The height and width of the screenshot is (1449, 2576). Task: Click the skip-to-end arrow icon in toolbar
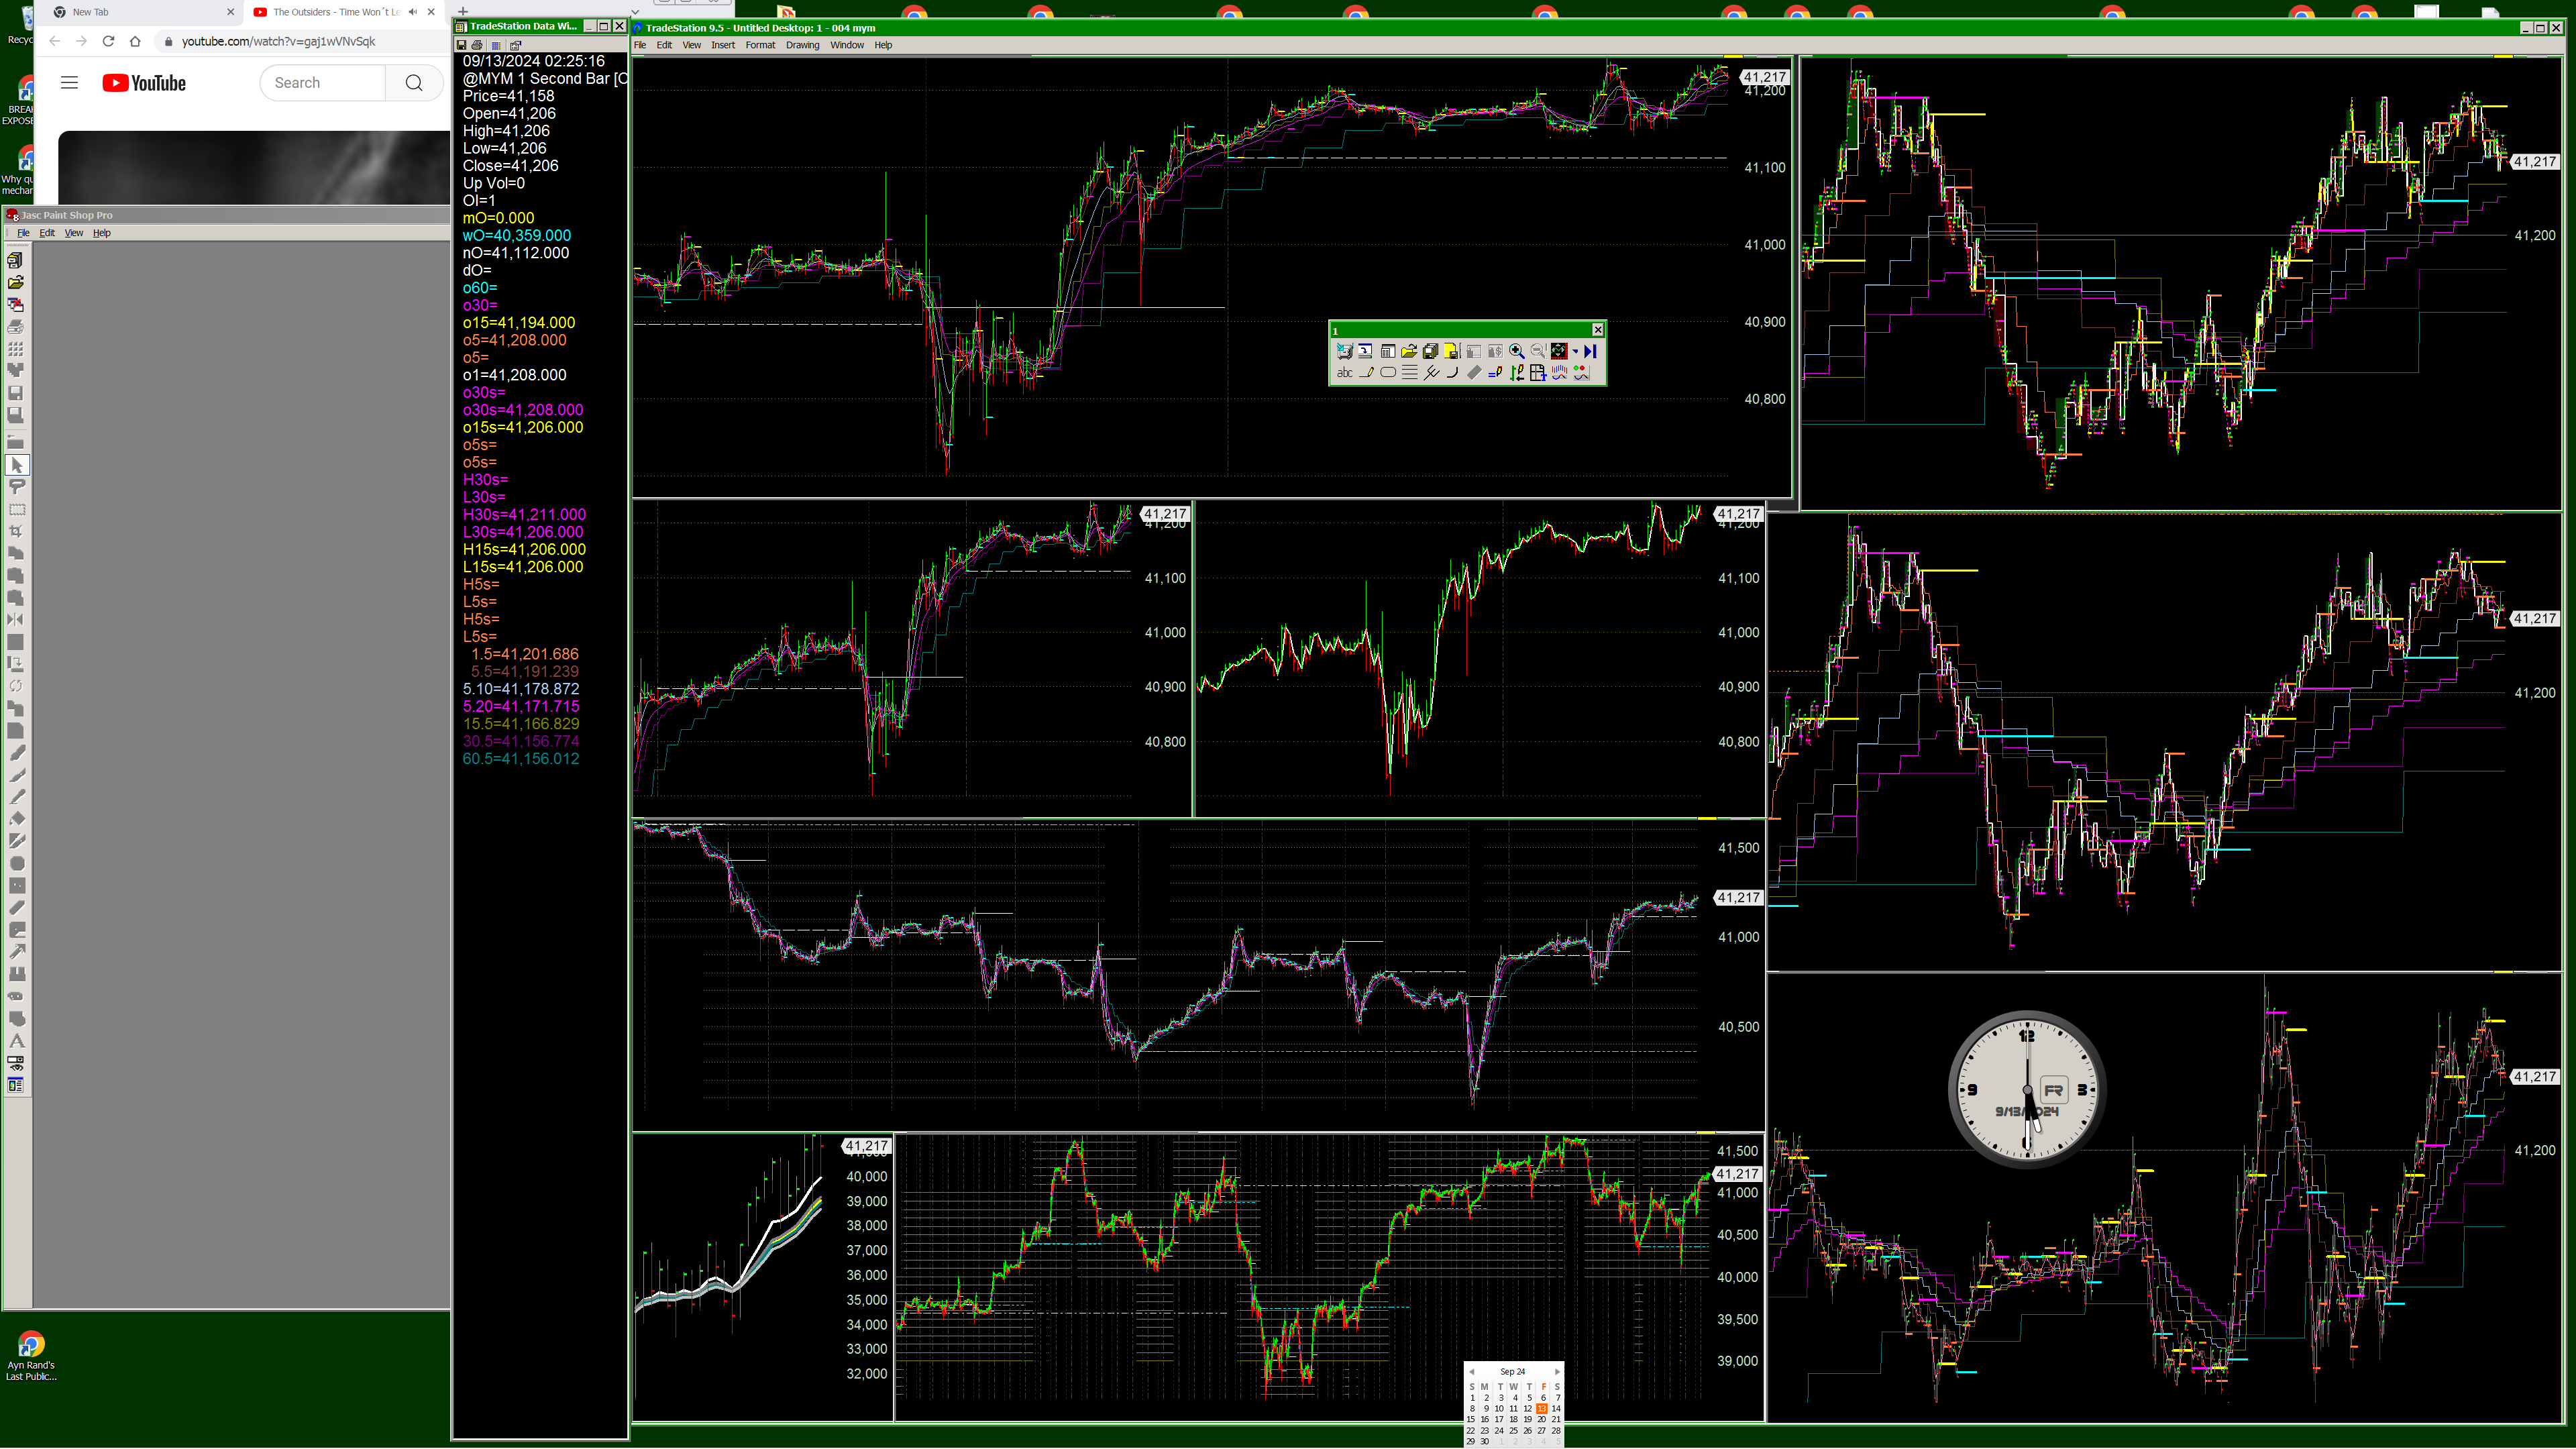pos(1590,351)
